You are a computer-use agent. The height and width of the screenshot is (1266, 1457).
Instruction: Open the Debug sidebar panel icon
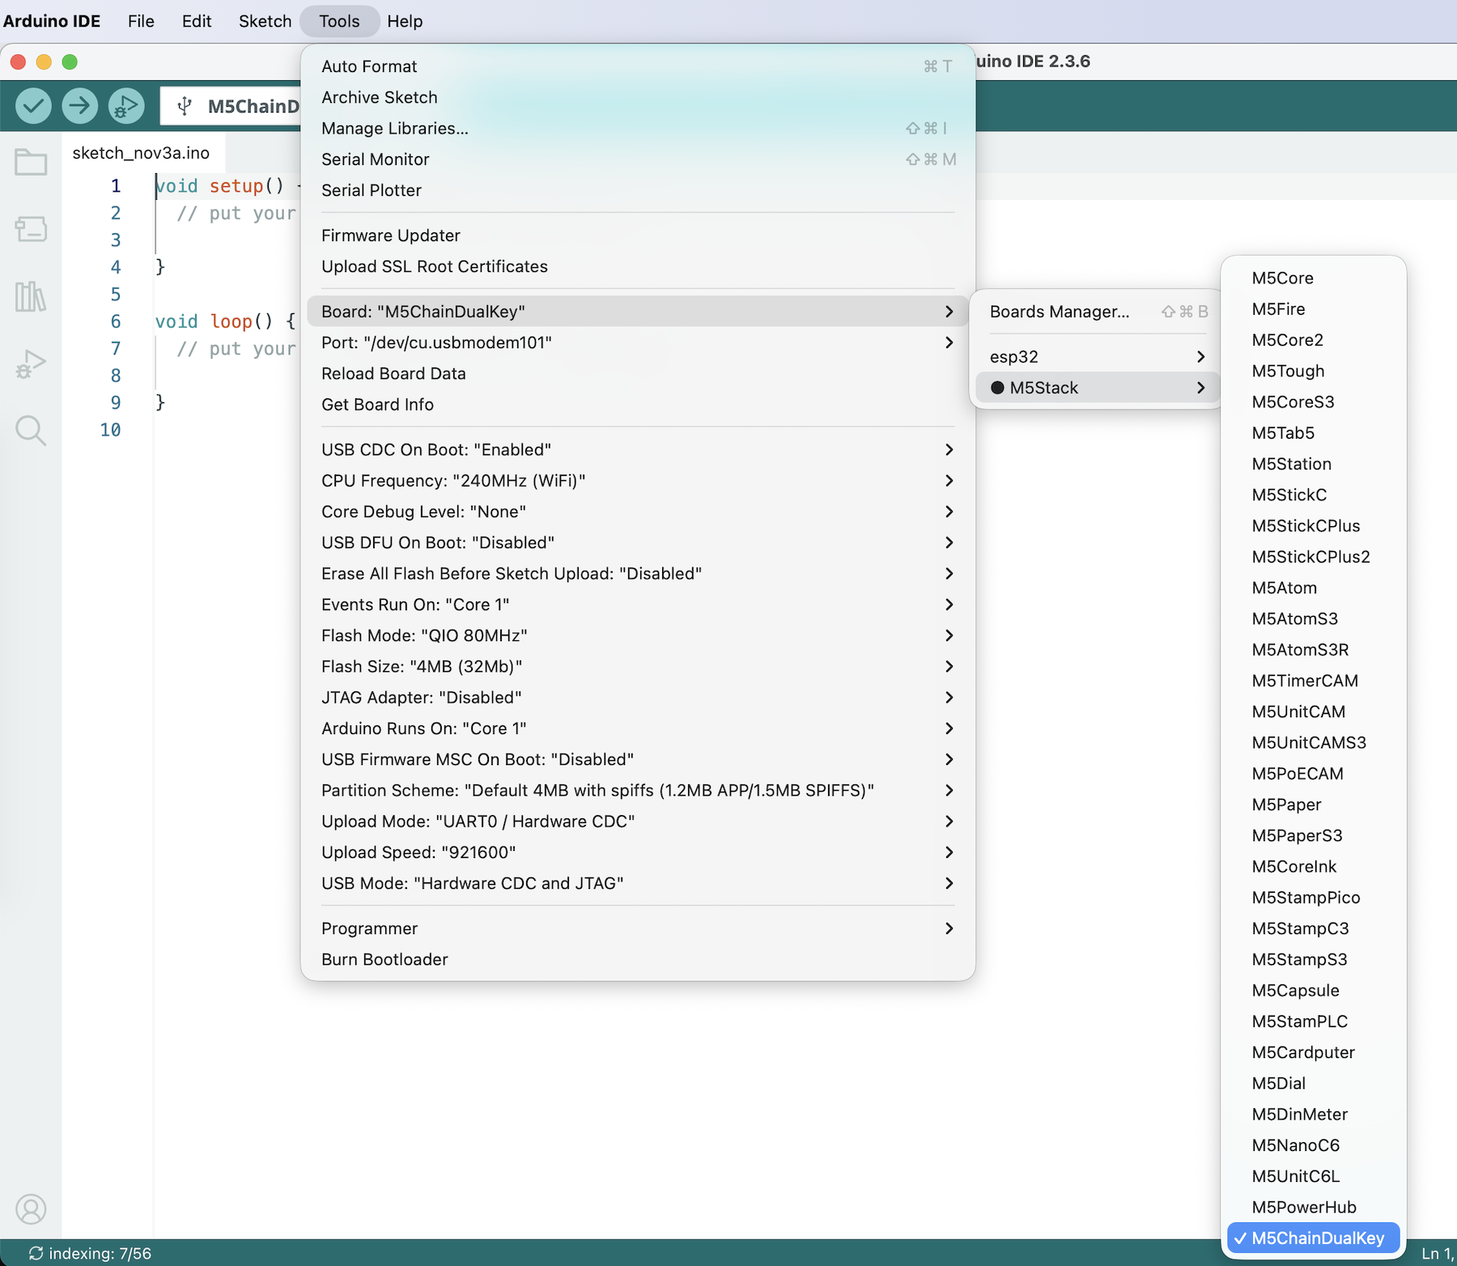[x=31, y=363]
